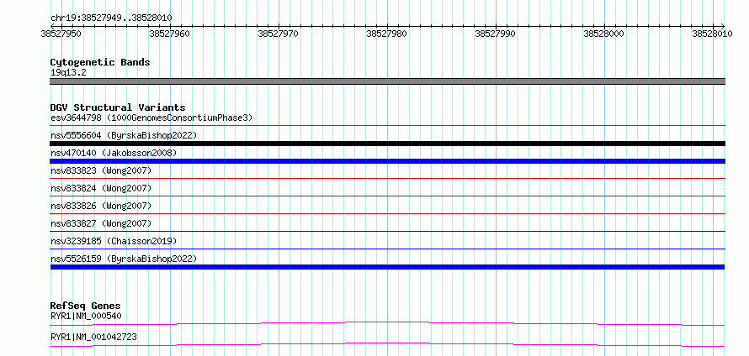Click ruler position 38528010
The image size is (749, 356).
pos(712,34)
